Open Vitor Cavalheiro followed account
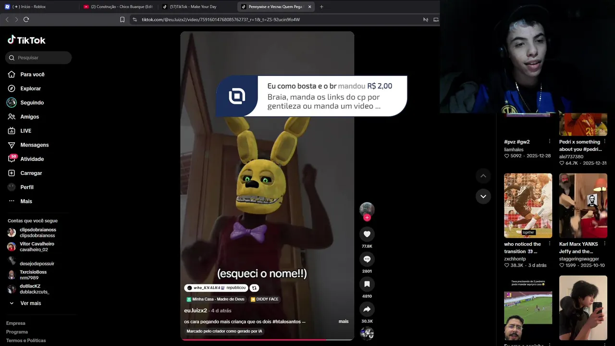 [x=37, y=247]
